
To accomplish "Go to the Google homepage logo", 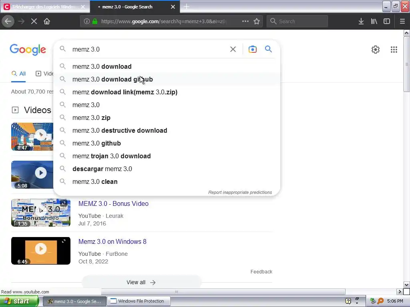I will pos(28,49).
